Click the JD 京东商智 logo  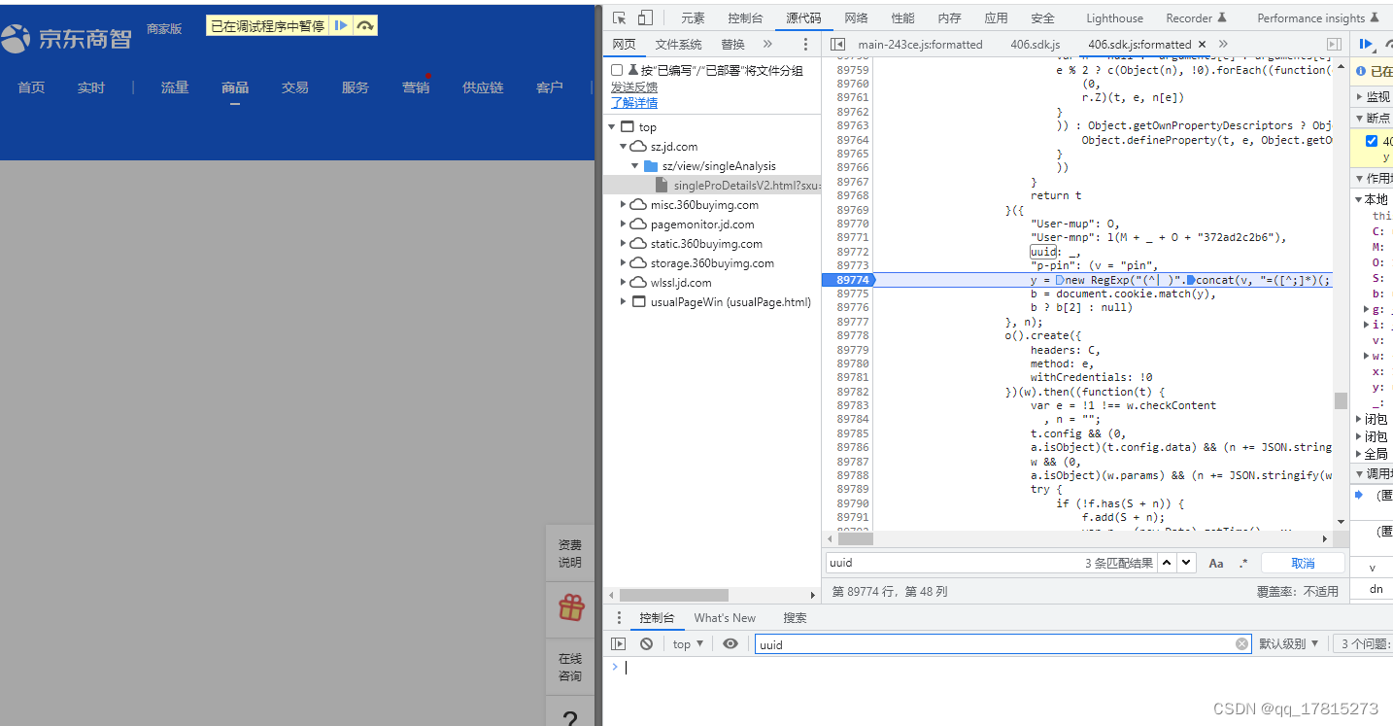(x=66, y=39)
